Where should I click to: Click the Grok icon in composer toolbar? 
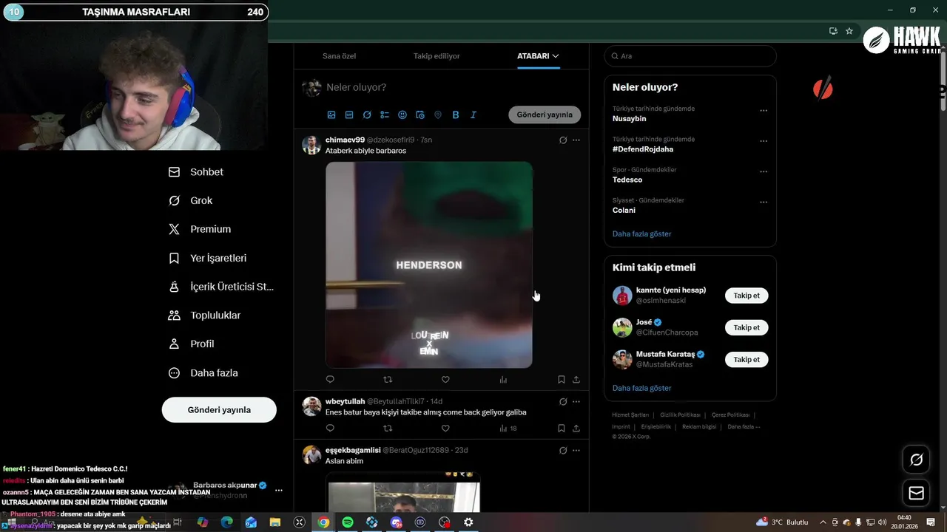click(367, 115)
